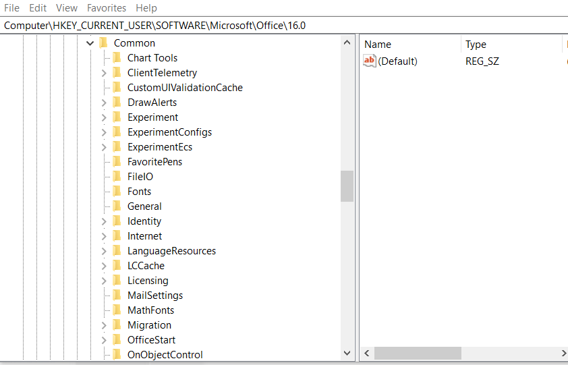Expand the OfficeStart key

(x=104, y=340)
